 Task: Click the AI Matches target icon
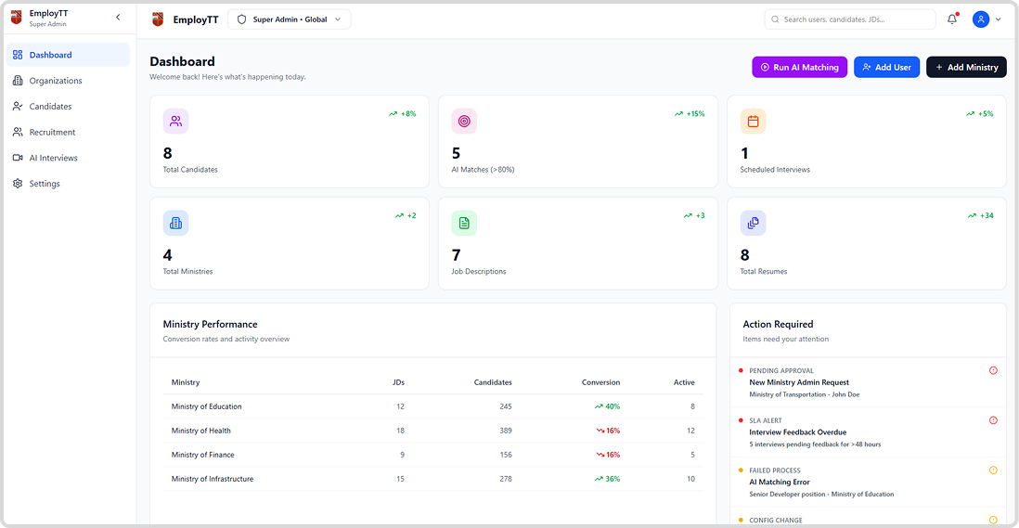pos(464,121)
